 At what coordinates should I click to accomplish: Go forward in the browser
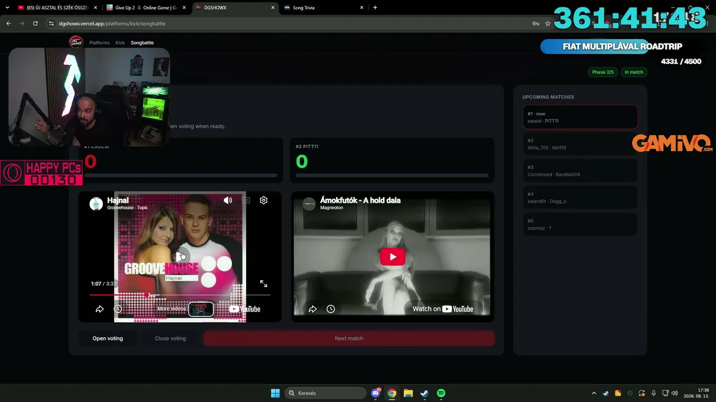22,23
